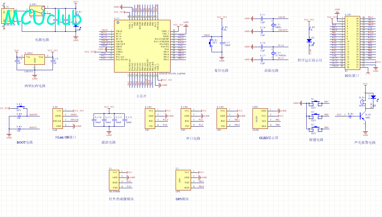Click the S_CH3 serial connector block
Screen dimensions: 382x217
point(222,119)
